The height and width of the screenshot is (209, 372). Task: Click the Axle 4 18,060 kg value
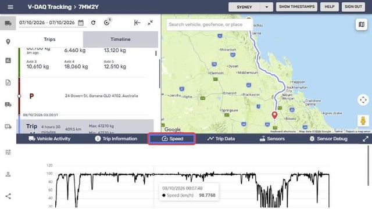pyautogui.click(x=76, y=67)
